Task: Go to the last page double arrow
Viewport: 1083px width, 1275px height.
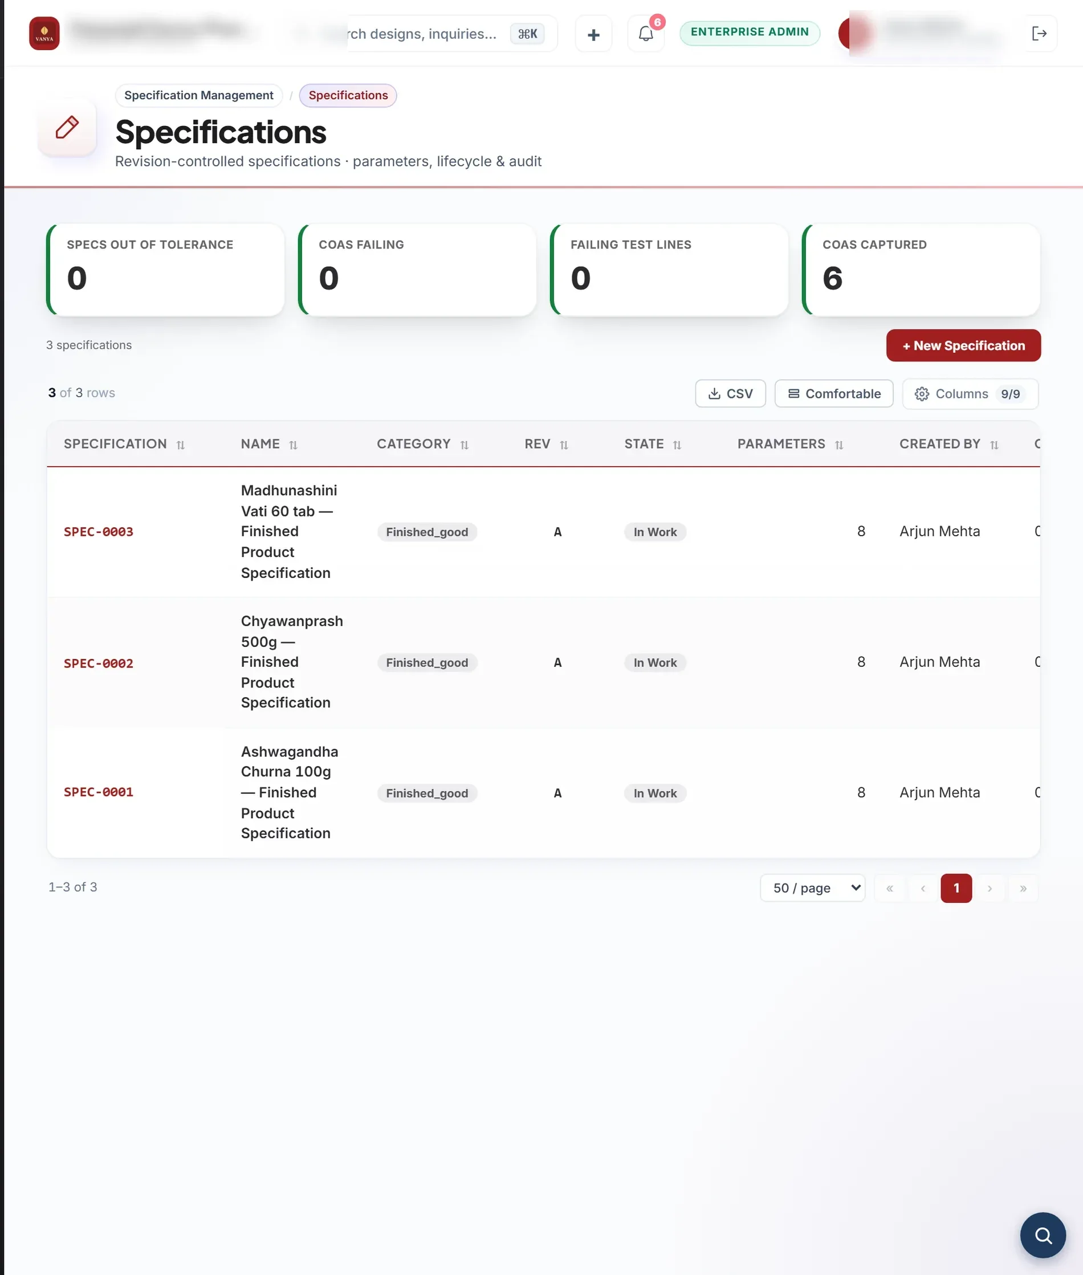Action: [1023, 887]
